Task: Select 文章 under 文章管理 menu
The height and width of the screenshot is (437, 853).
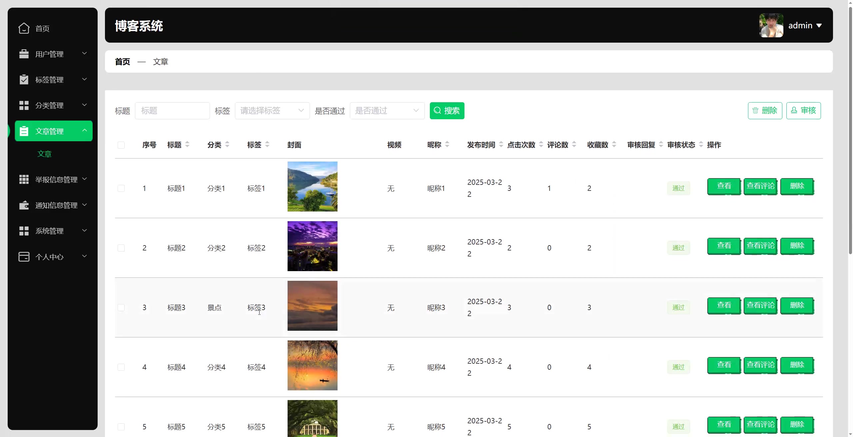Action: click(x=44, y=154)
